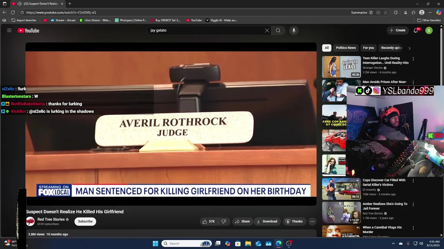Subscribe to Red Tree Stories
This screenshot has height=249, width=444.
click(85, 221)
